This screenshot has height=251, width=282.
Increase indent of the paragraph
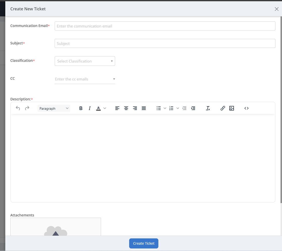click(193, 108)
